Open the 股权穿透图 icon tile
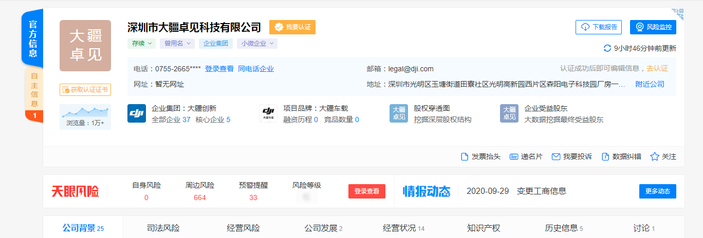 pyautogui.click(x=399, y=113)
